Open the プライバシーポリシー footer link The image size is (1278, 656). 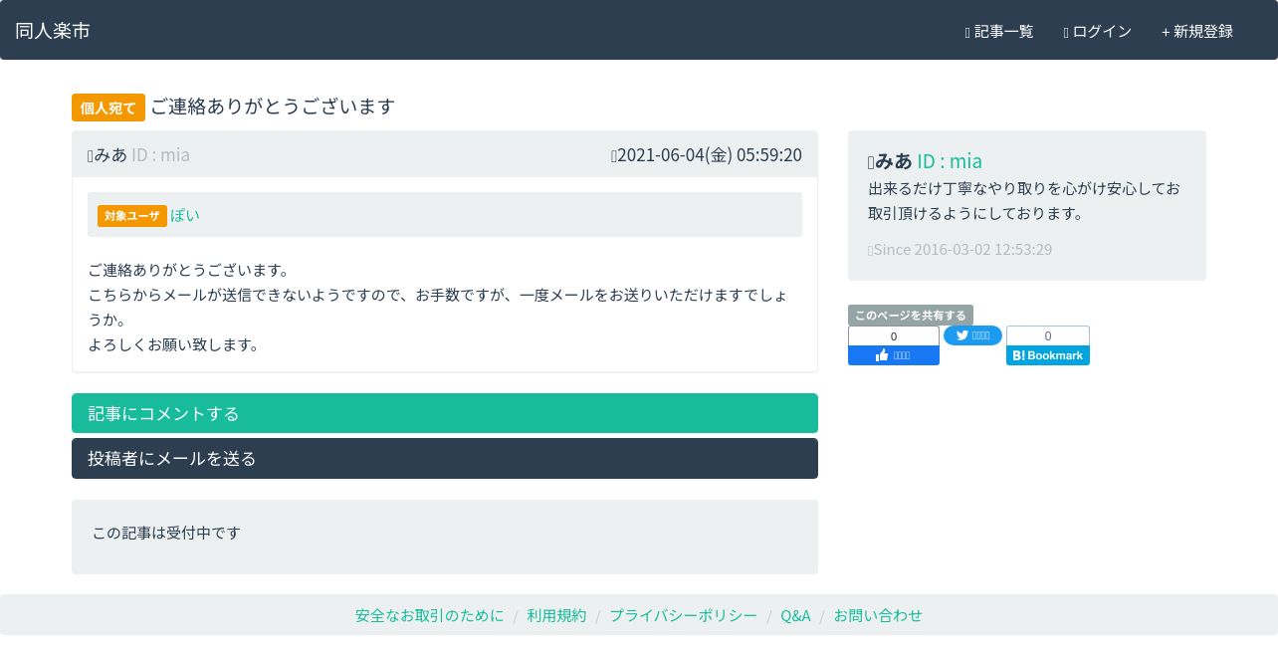point(684,615)
